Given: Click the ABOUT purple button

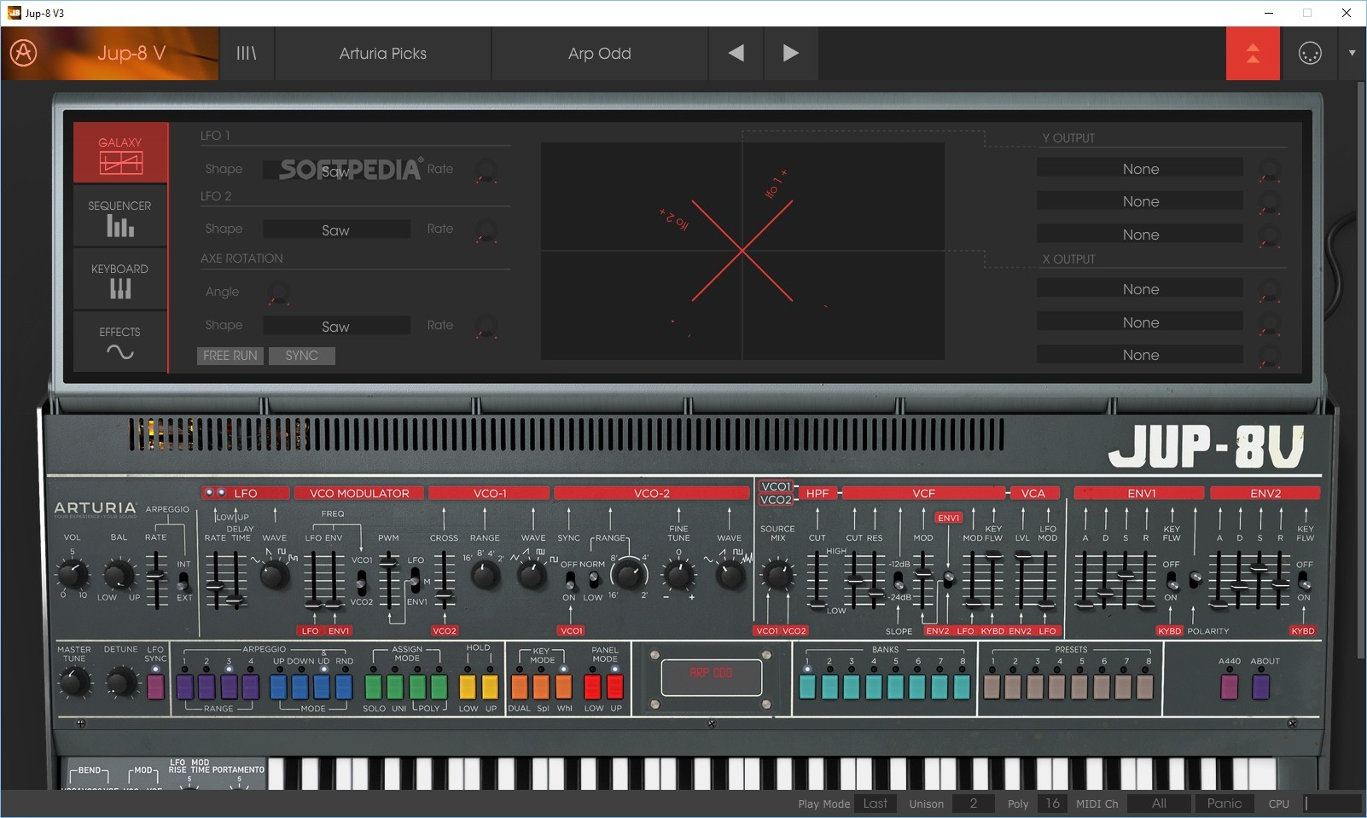Looking at the screenshot, I should click(1261, 687).
